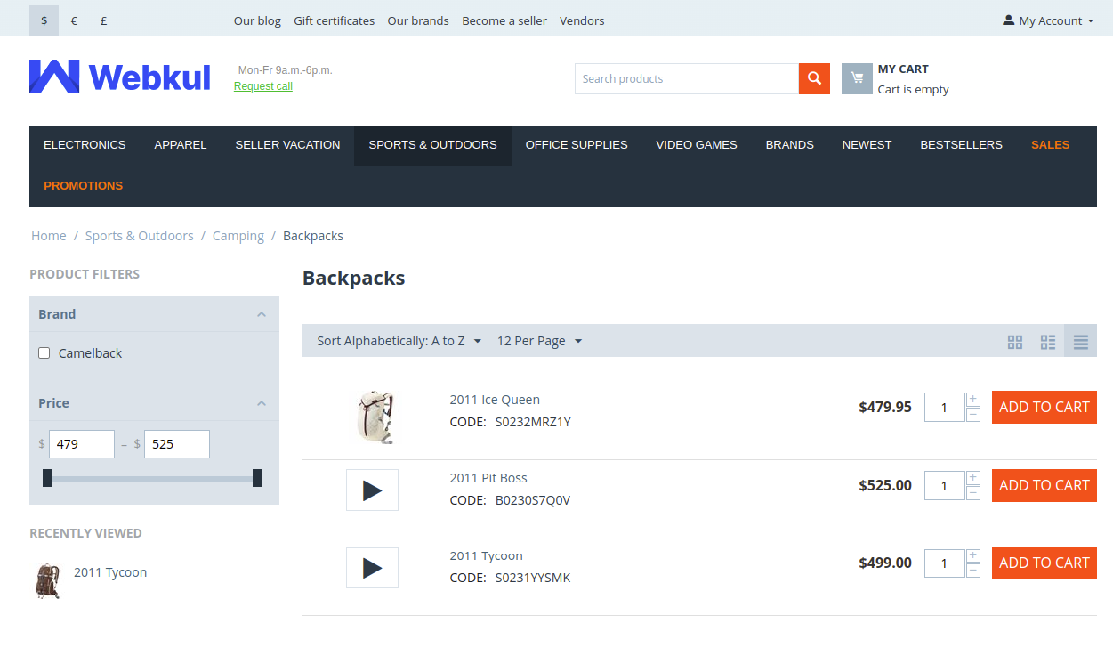Click the My Account user icon
The height and width of the screenshot is (664, 1113).
(1010, 20)
